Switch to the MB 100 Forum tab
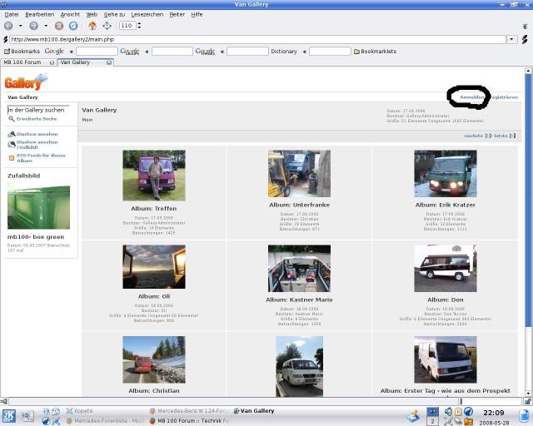Image resolution: width=533 pixels, height=426 pixels. [x=22, y=62]
